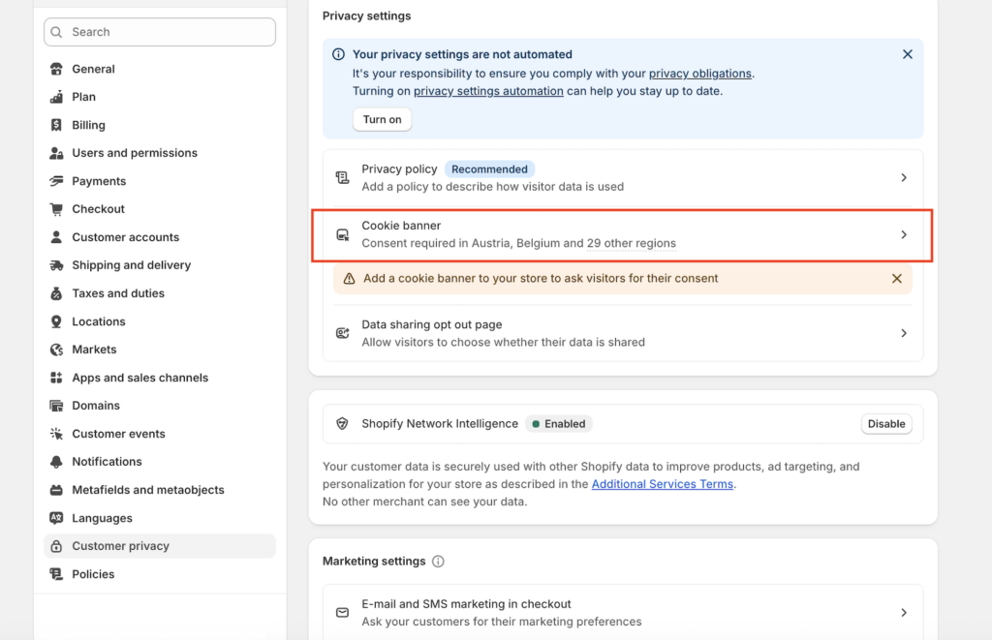Disable Shopify Network Intelligence
The image size is (992, 640).
885,424
